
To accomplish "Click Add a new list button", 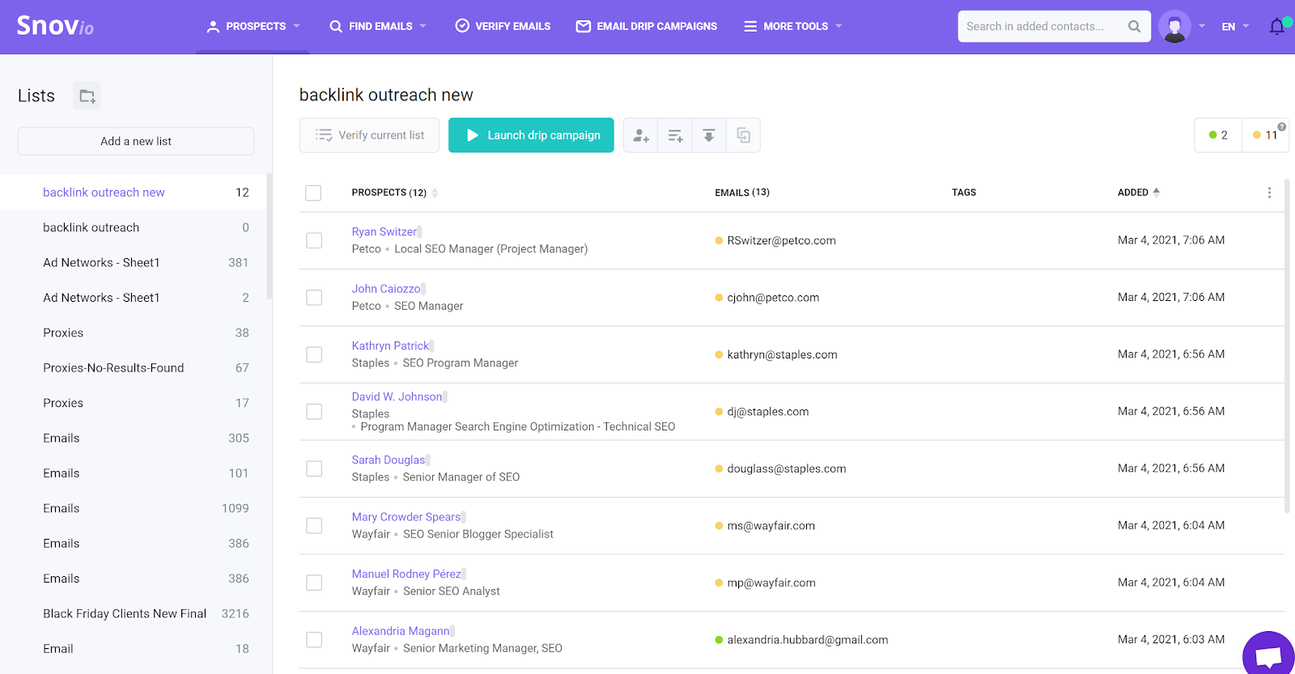I will [x=136, y=142].
